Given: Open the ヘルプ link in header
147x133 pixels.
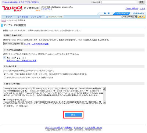Looking at the screenshot, I should pyautogui.click(x=142, y=8).
